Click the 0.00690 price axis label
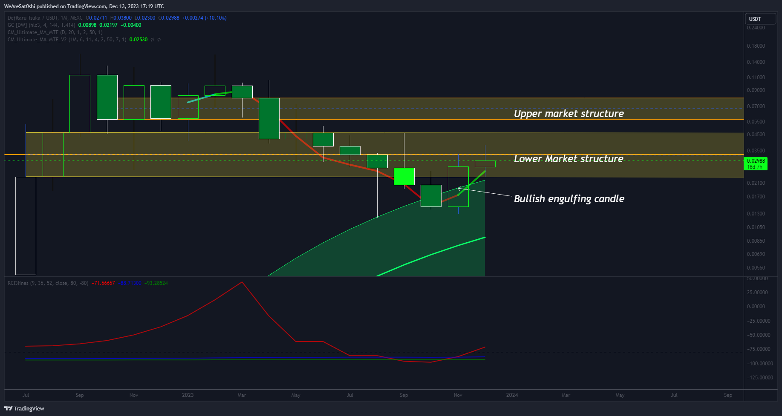Screen dimensions: 782x416 [x=756, y=254]
